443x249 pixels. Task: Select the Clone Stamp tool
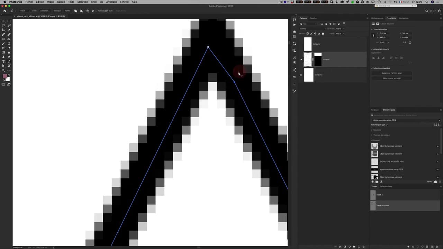click(9, 44)
